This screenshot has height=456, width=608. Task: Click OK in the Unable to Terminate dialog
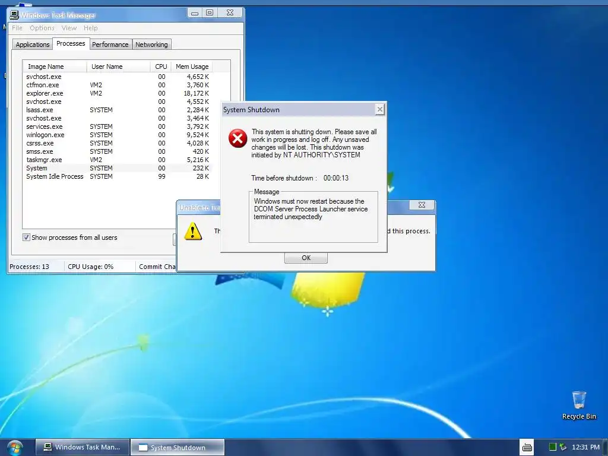click(306, 258)
